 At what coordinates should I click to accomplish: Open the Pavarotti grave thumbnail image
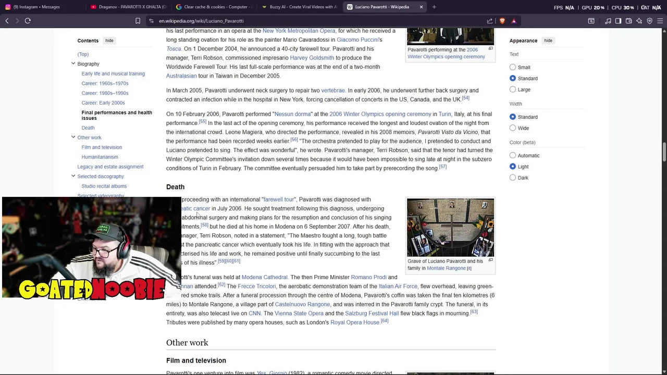[450, 228]
